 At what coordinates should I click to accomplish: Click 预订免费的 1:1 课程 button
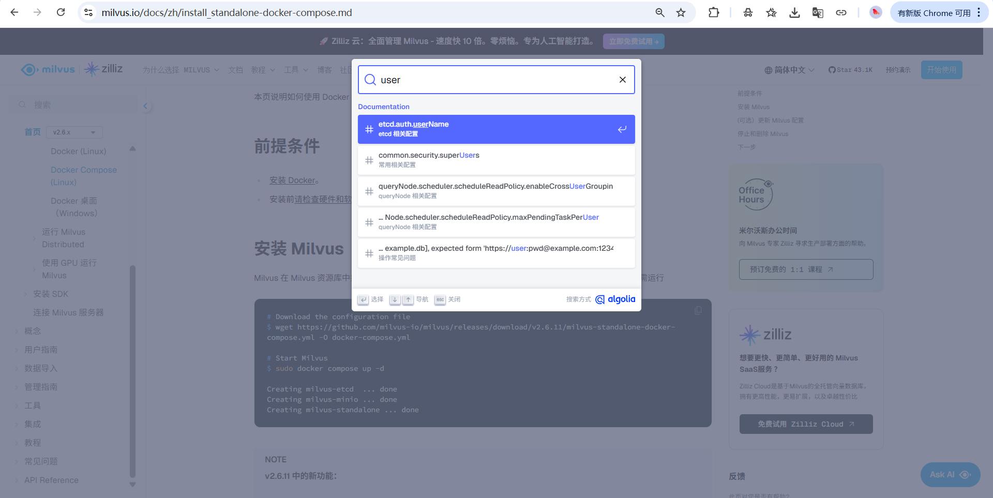[x=806, y=269]
